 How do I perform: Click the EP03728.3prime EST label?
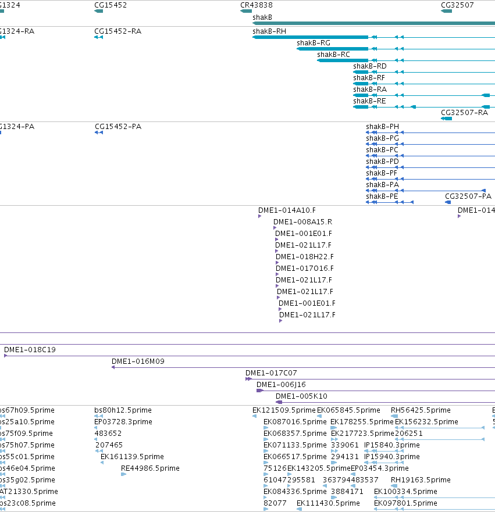pyautogui.click(x=123, y=422)
